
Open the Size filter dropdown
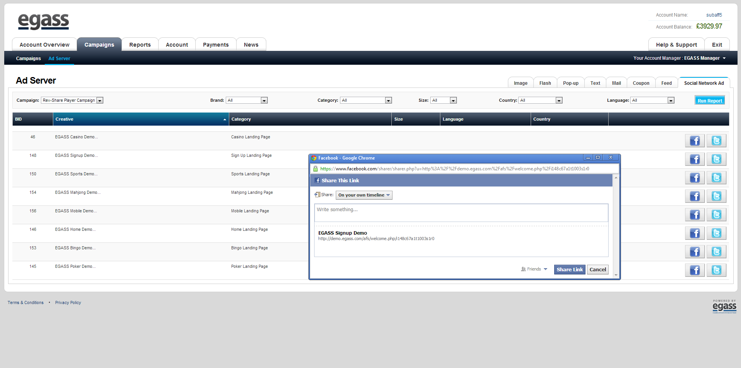(x=443, y=100)
